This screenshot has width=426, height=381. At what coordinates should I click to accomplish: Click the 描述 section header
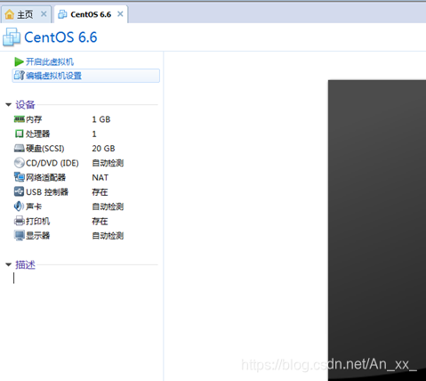(25, 264)
